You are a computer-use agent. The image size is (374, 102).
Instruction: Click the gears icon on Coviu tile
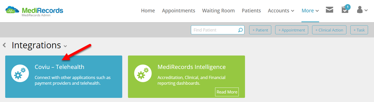pos(20,74)
